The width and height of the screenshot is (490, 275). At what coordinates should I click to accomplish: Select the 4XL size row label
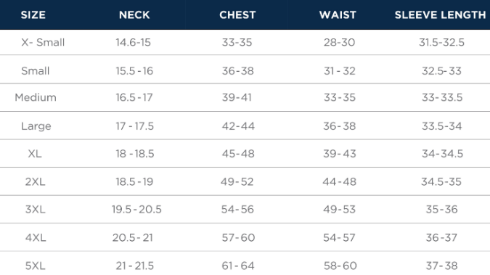click(36, 238)
